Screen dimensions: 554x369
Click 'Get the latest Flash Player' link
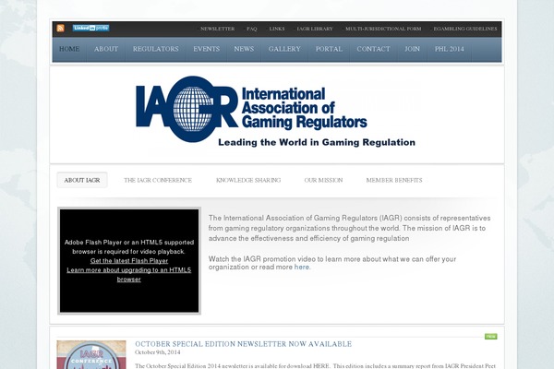pyautogui.click(x=129, y=261)
